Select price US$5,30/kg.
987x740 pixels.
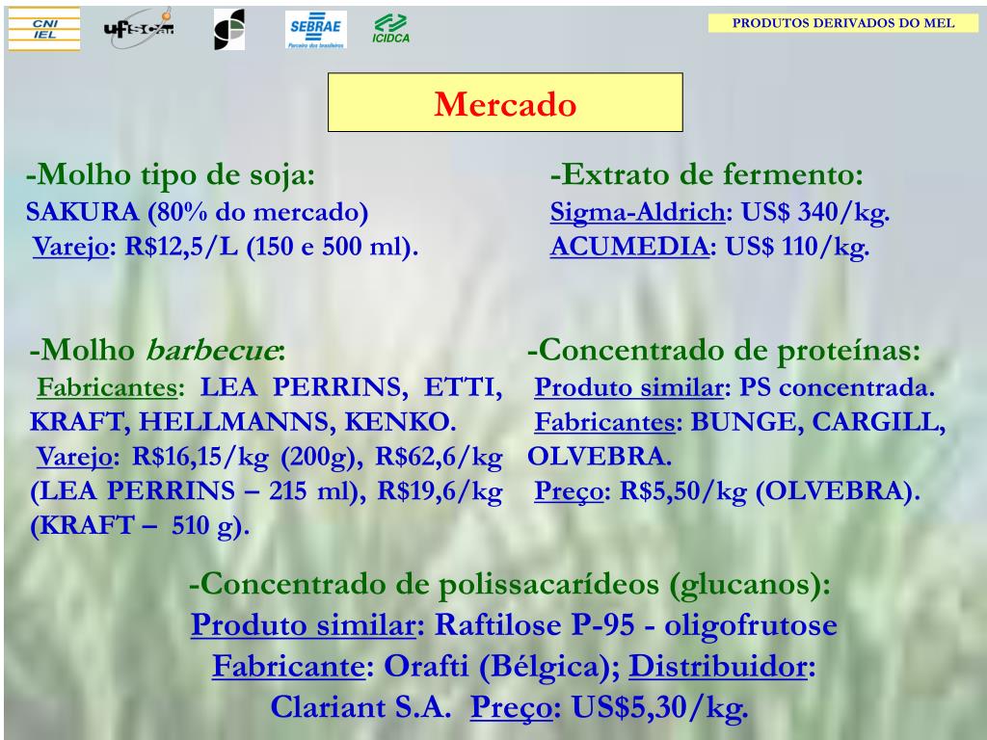point(659,708)
